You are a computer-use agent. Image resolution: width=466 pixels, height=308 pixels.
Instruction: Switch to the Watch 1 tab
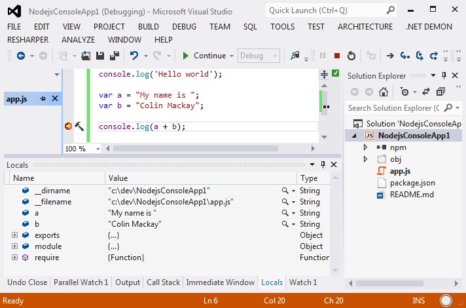tap(303, 282)
